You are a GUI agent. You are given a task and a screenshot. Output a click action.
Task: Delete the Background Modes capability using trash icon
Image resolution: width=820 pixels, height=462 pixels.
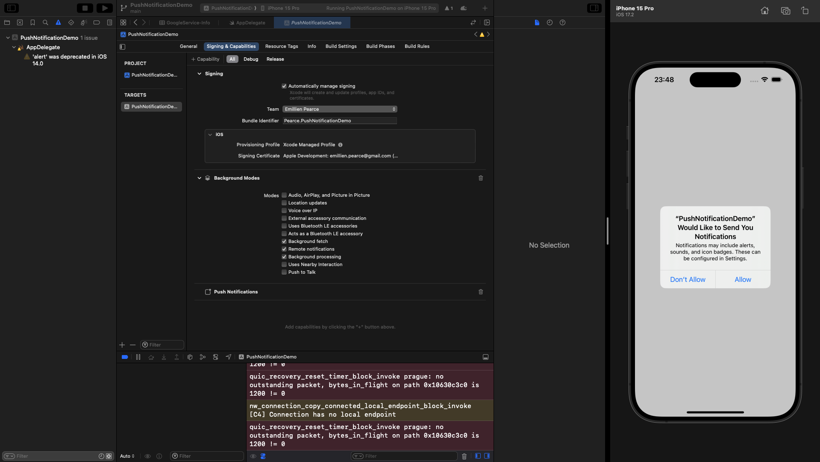point(480,178)
